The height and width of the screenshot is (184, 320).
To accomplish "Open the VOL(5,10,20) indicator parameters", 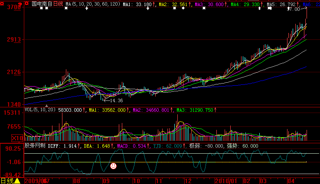I will [40, 110].
